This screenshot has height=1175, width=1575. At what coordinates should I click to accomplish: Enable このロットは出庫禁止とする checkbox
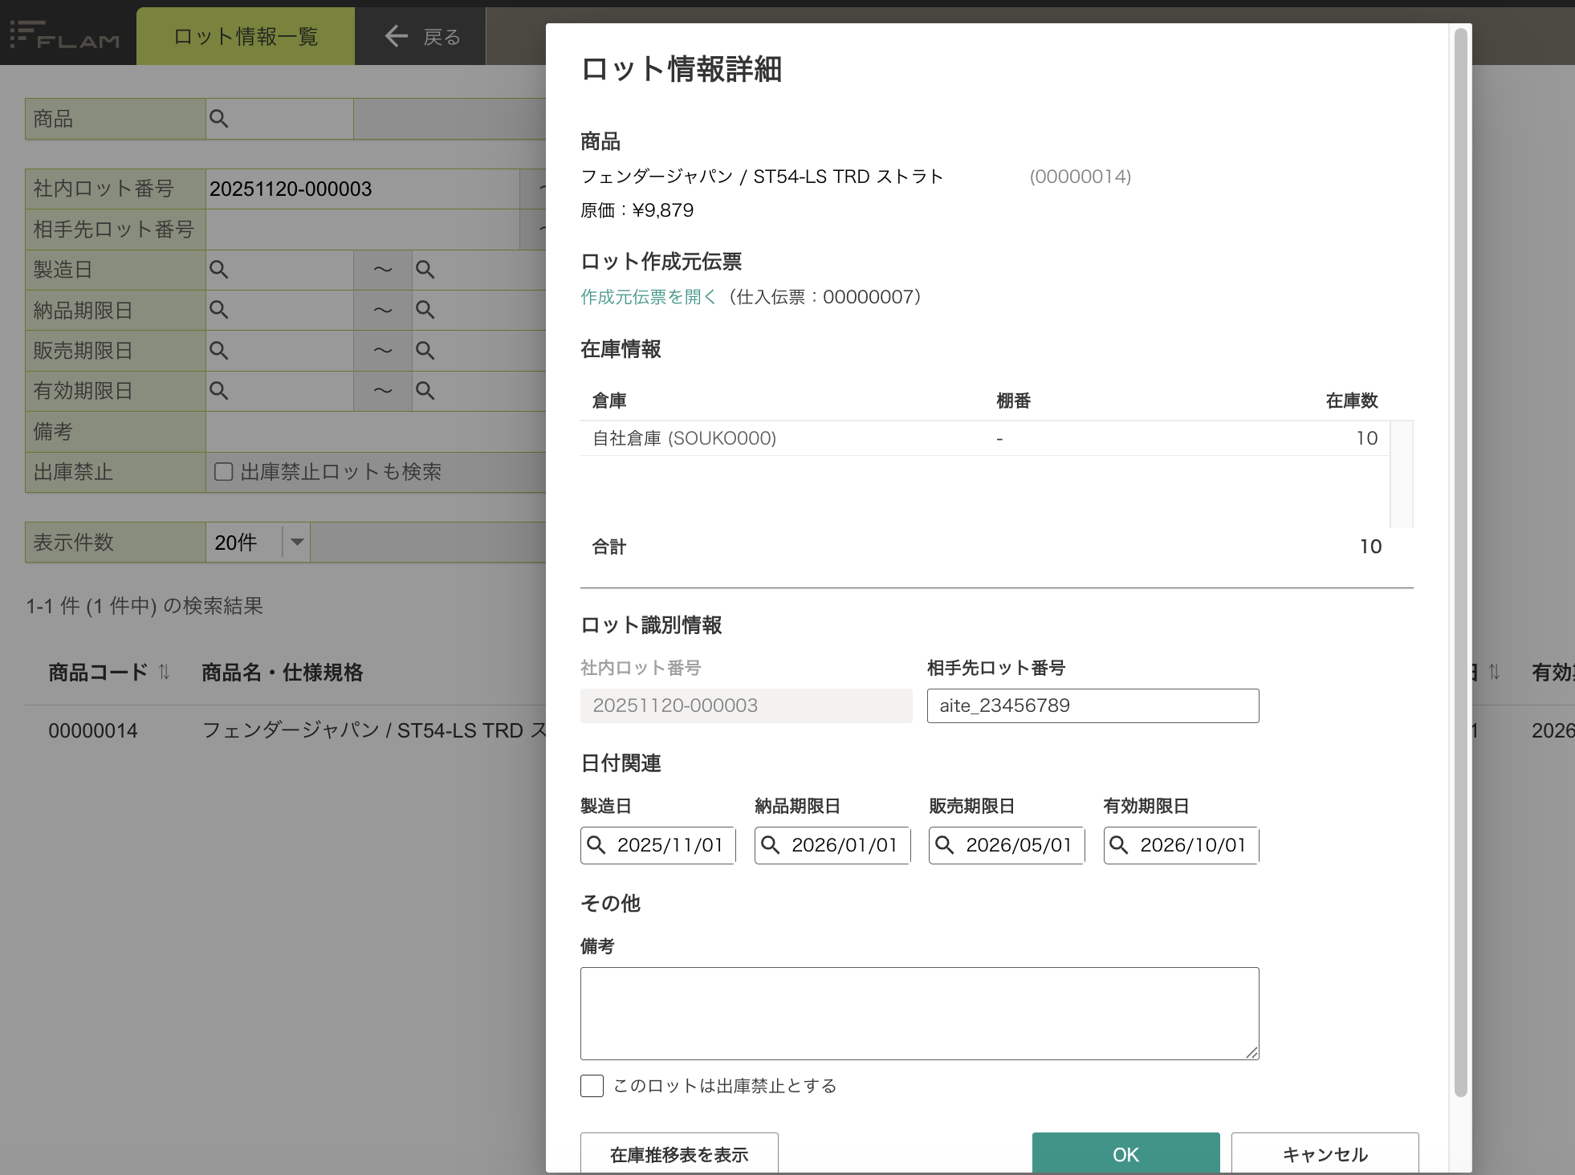pos(592,1086)
